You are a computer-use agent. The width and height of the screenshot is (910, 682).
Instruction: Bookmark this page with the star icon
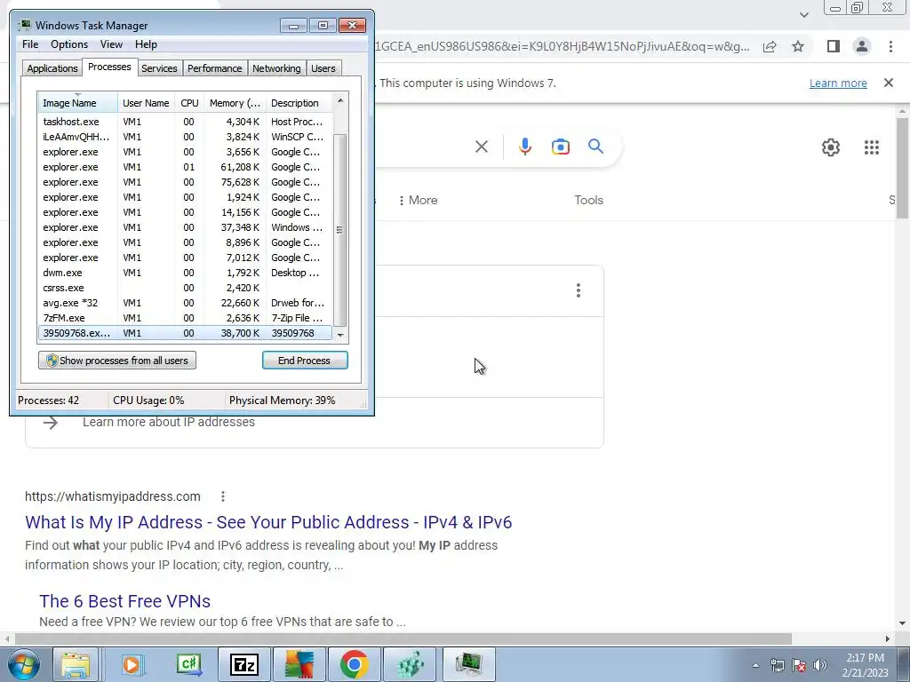tap(798, 46)
